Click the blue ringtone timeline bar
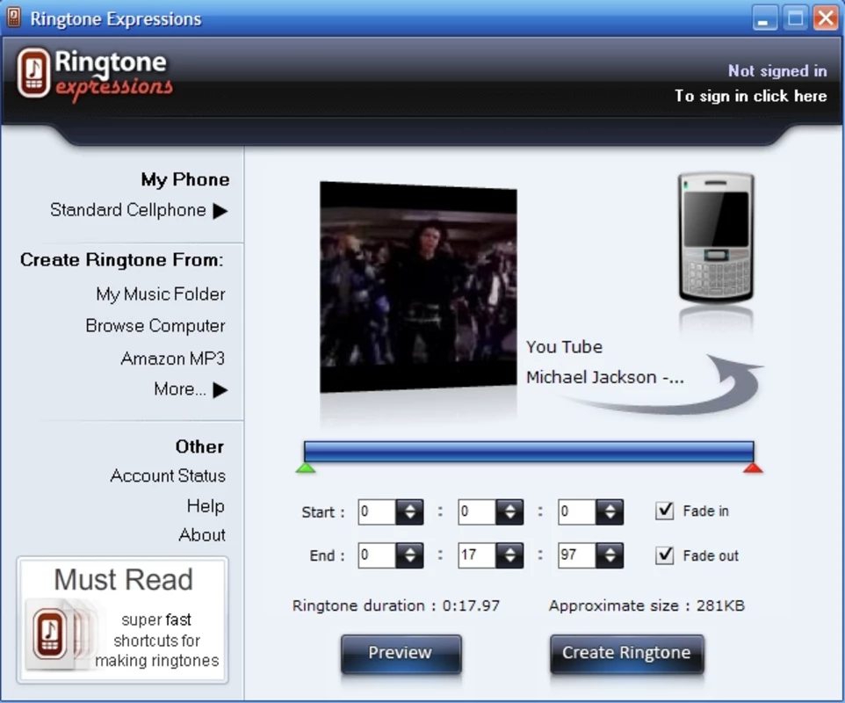Viewport: 845px width, 703px height. coord(529,451)
